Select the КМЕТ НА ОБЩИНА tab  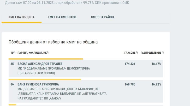[21, 17]
